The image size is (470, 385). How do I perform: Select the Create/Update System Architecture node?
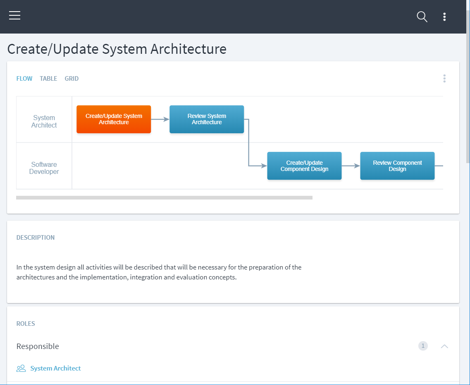click(x=114, y=119)
